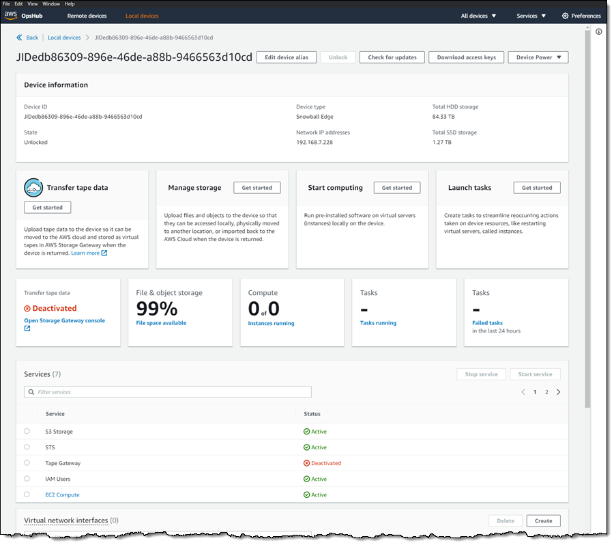Click the Preferences gear icon
Image resolution: width=614 pixels, height=545 pixels.
[x=565, y=16]
